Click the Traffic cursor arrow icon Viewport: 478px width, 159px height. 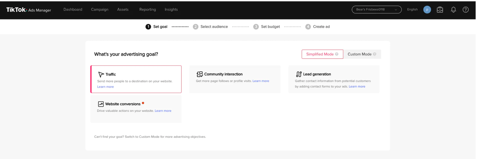pos(101,74)
